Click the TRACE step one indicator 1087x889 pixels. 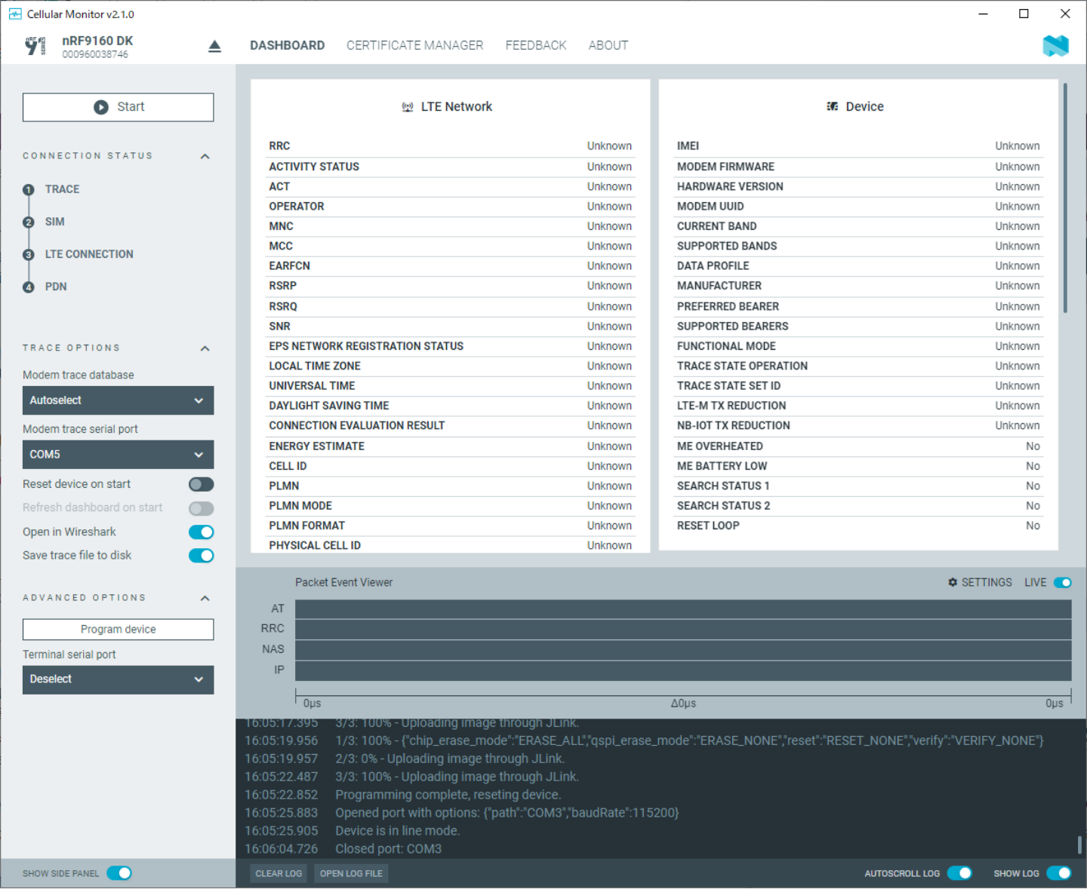click(29, 190)
